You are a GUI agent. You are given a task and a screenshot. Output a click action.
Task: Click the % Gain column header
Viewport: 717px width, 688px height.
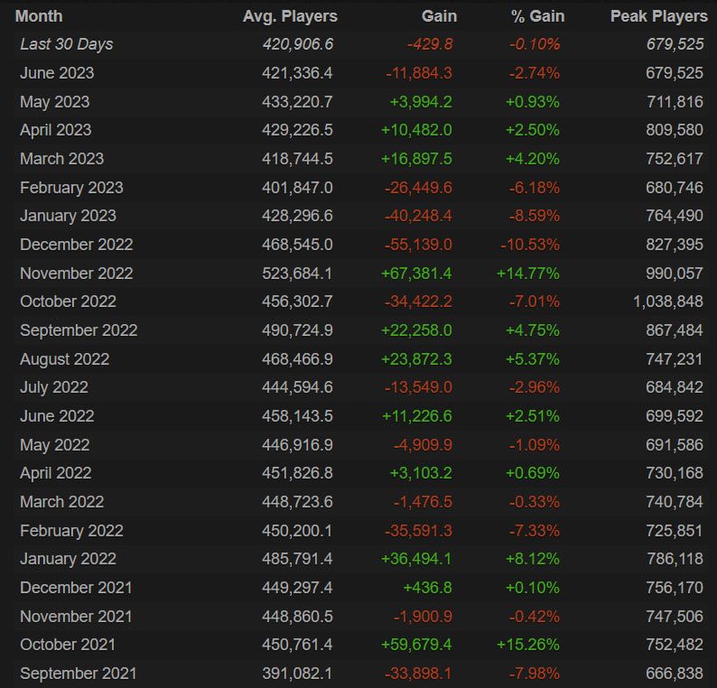click(x=538, y=16)
